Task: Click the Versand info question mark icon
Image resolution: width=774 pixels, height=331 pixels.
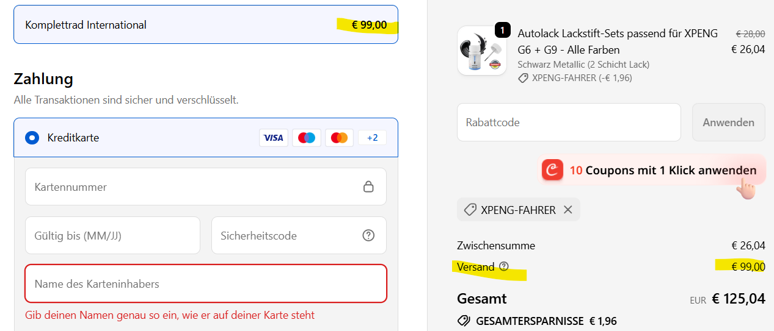Action: [504, 266]
